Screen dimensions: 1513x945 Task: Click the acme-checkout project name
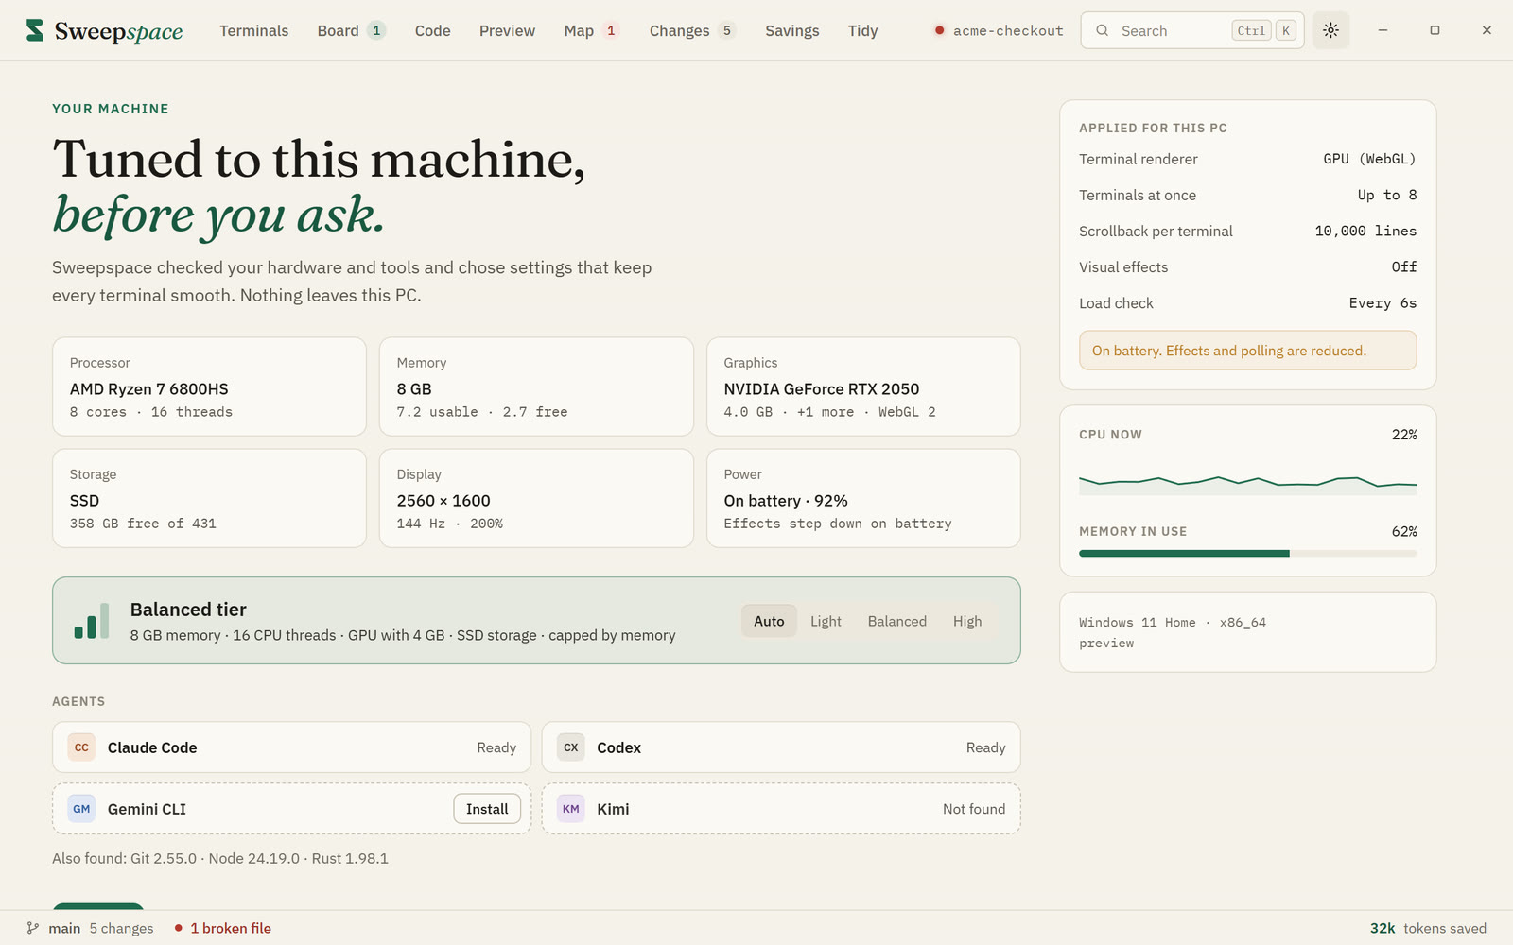click(1008, 30)
